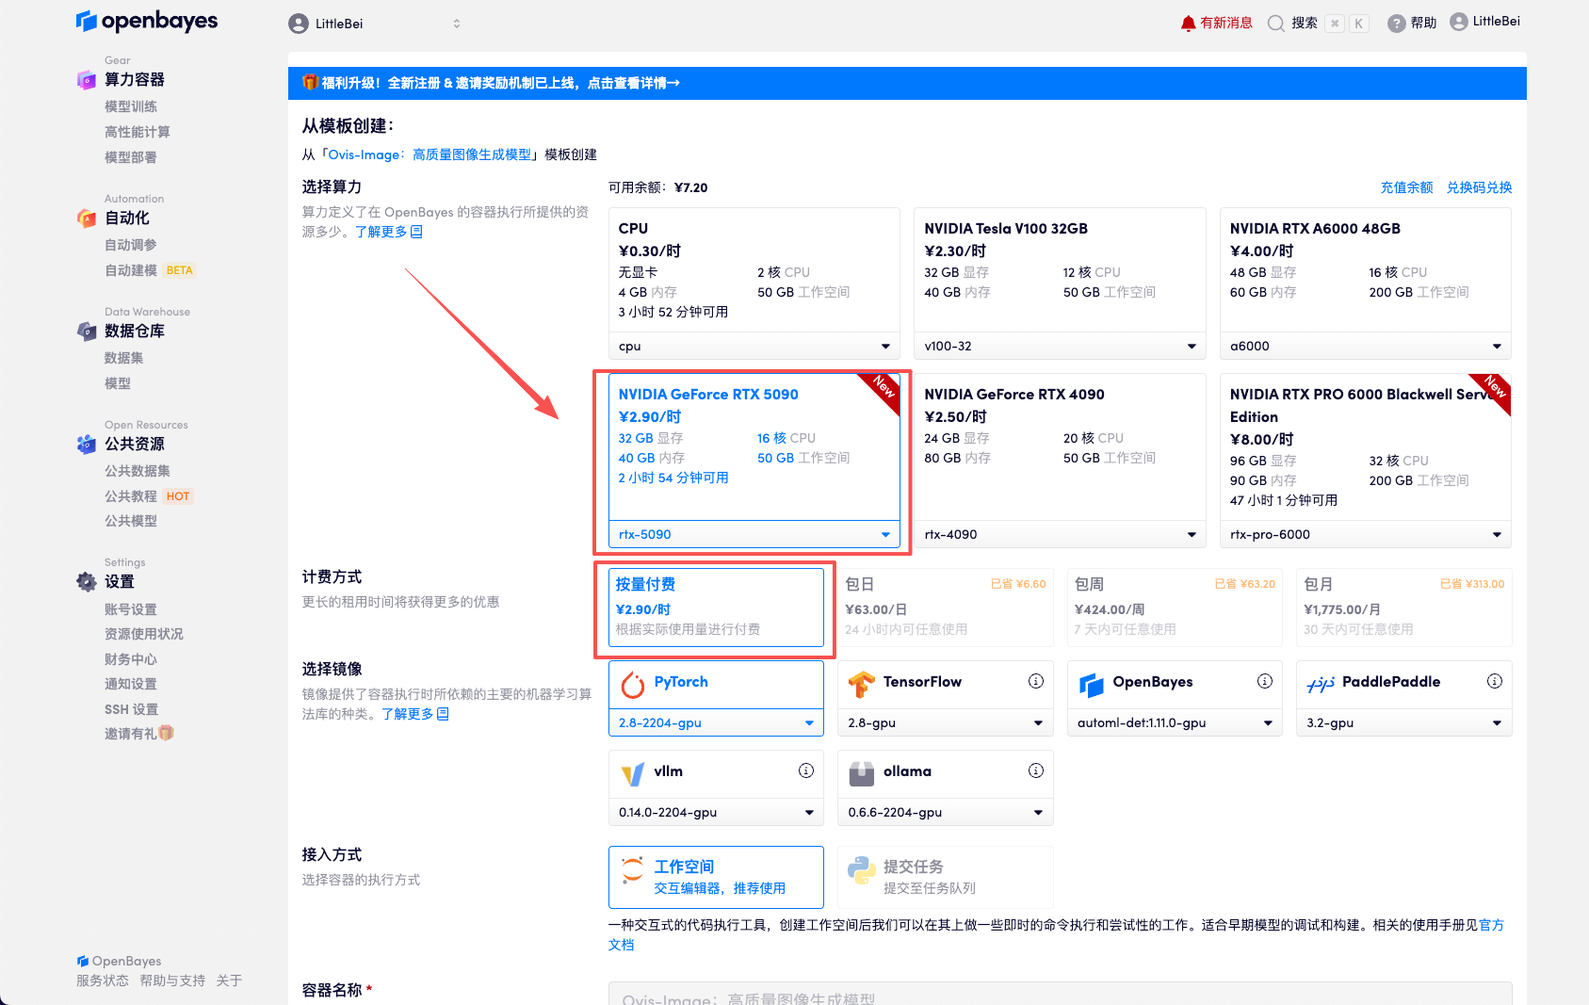Open PyTorch 2.8-2204-gpu version dropdown
Screen dimensions: 1589x1005
[716, 722]
